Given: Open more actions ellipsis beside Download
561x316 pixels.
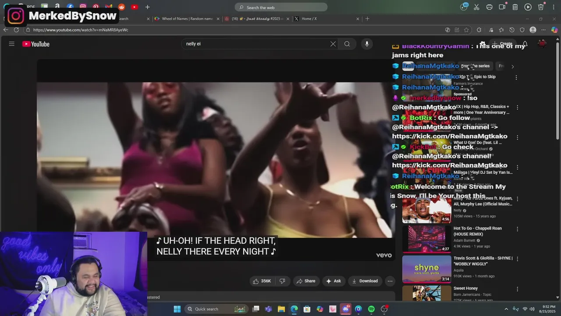Looking at the screenshot, I should click(390, 281).
